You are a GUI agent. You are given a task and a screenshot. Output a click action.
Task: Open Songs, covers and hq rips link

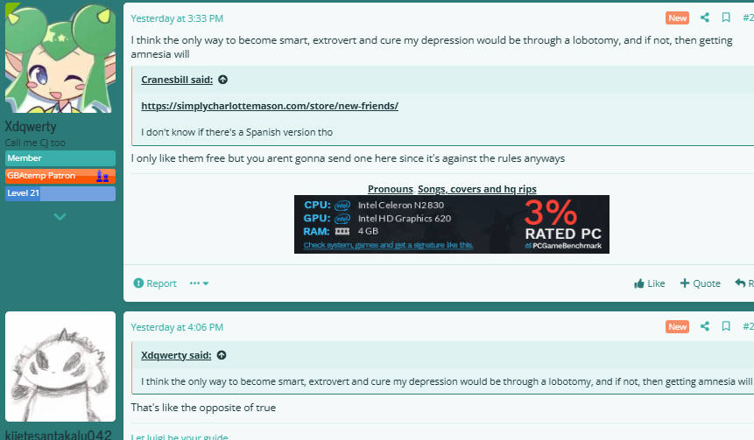pos(477,189)
